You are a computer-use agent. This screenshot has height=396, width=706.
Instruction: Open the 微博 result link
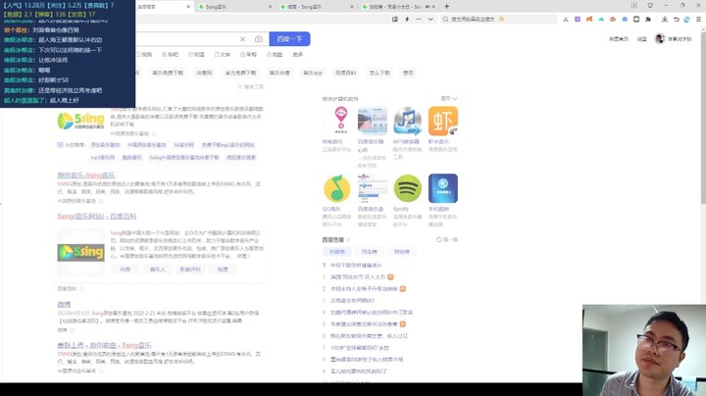coord(64,305)
